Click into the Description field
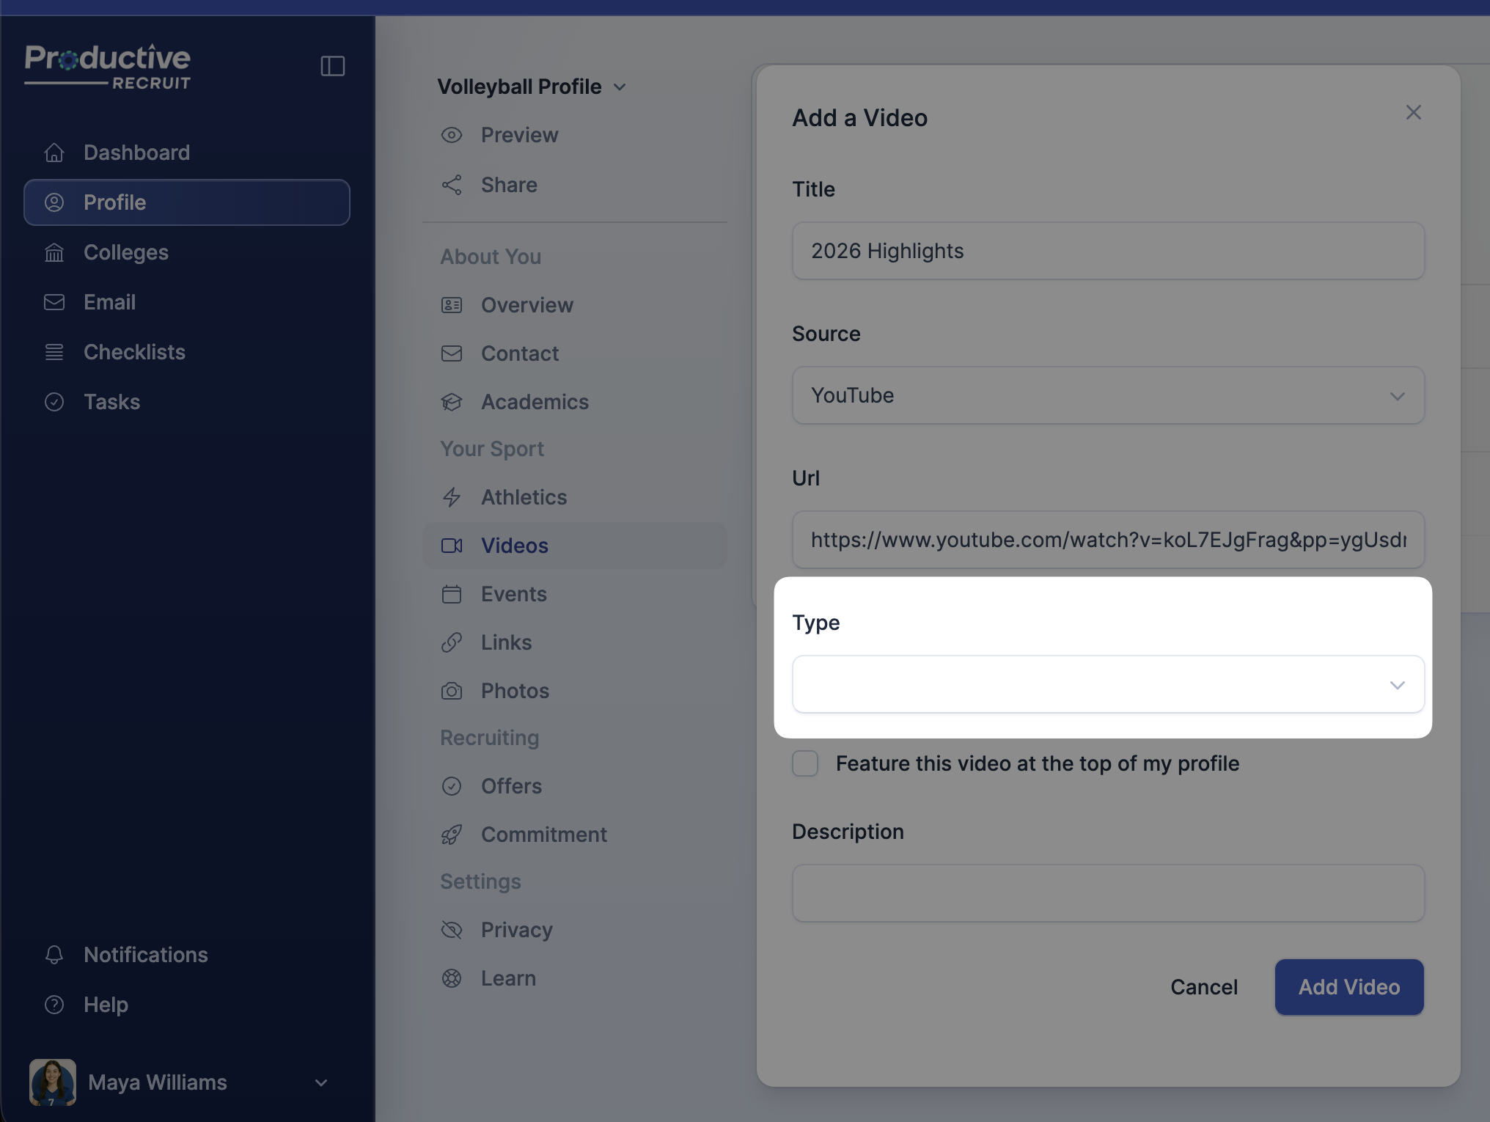The width and height of the screenshot is (1490, 1122). coord(1107,893)
